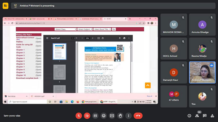218x122 pixels.
Task: Click Download complete book link
Action: [27, 78]
